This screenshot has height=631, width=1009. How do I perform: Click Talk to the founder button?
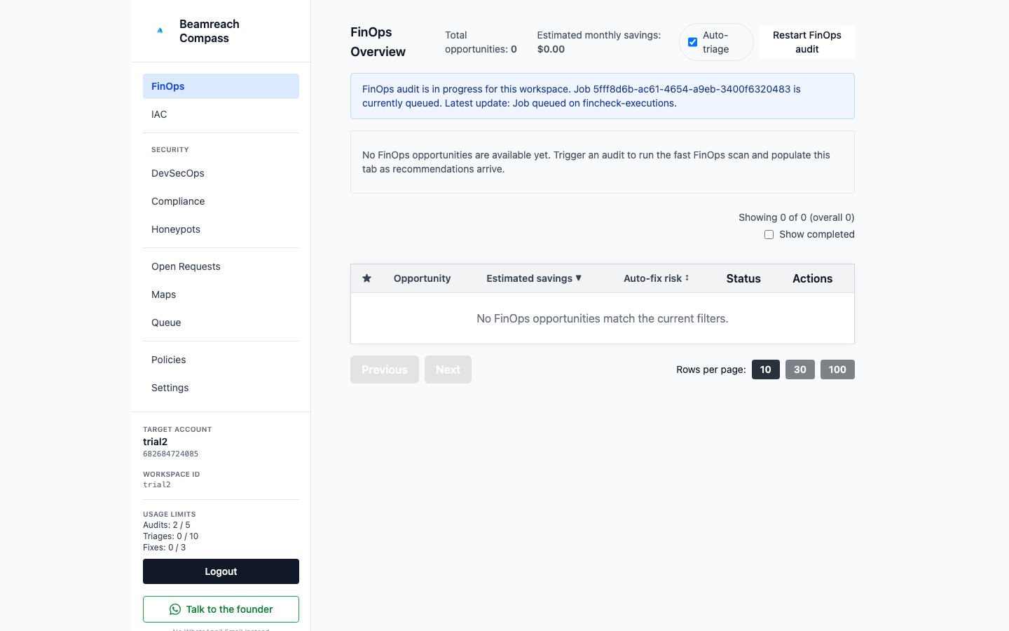point(221,609)
